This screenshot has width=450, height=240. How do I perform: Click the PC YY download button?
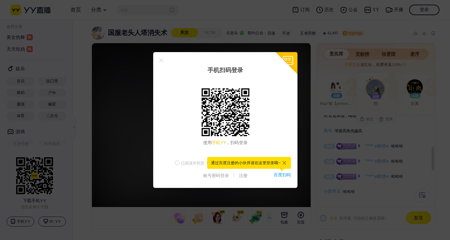[52, 222]
